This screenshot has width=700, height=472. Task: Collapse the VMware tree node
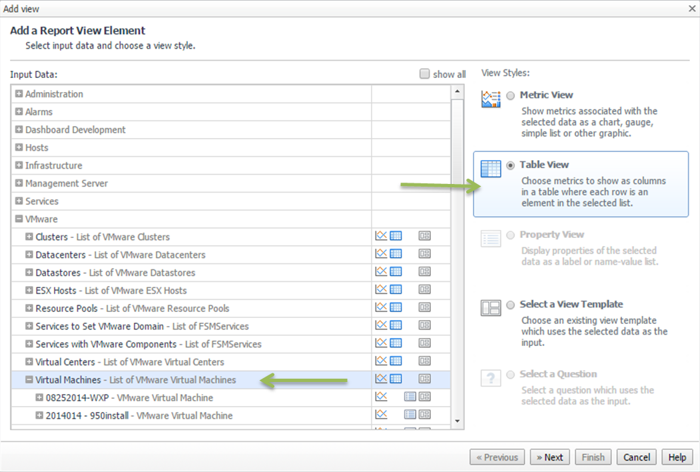[x=19, y=219]
